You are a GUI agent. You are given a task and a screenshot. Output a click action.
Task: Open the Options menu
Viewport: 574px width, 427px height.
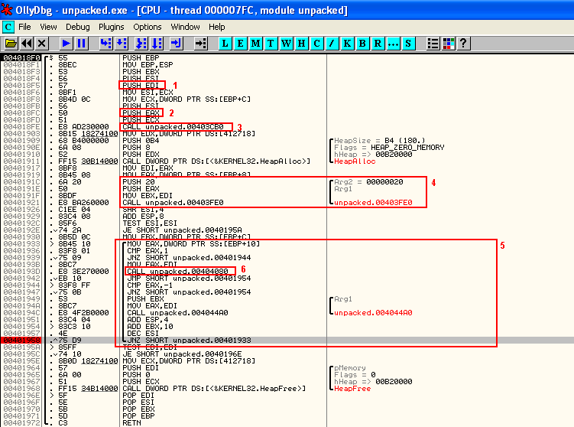(148, 27)
